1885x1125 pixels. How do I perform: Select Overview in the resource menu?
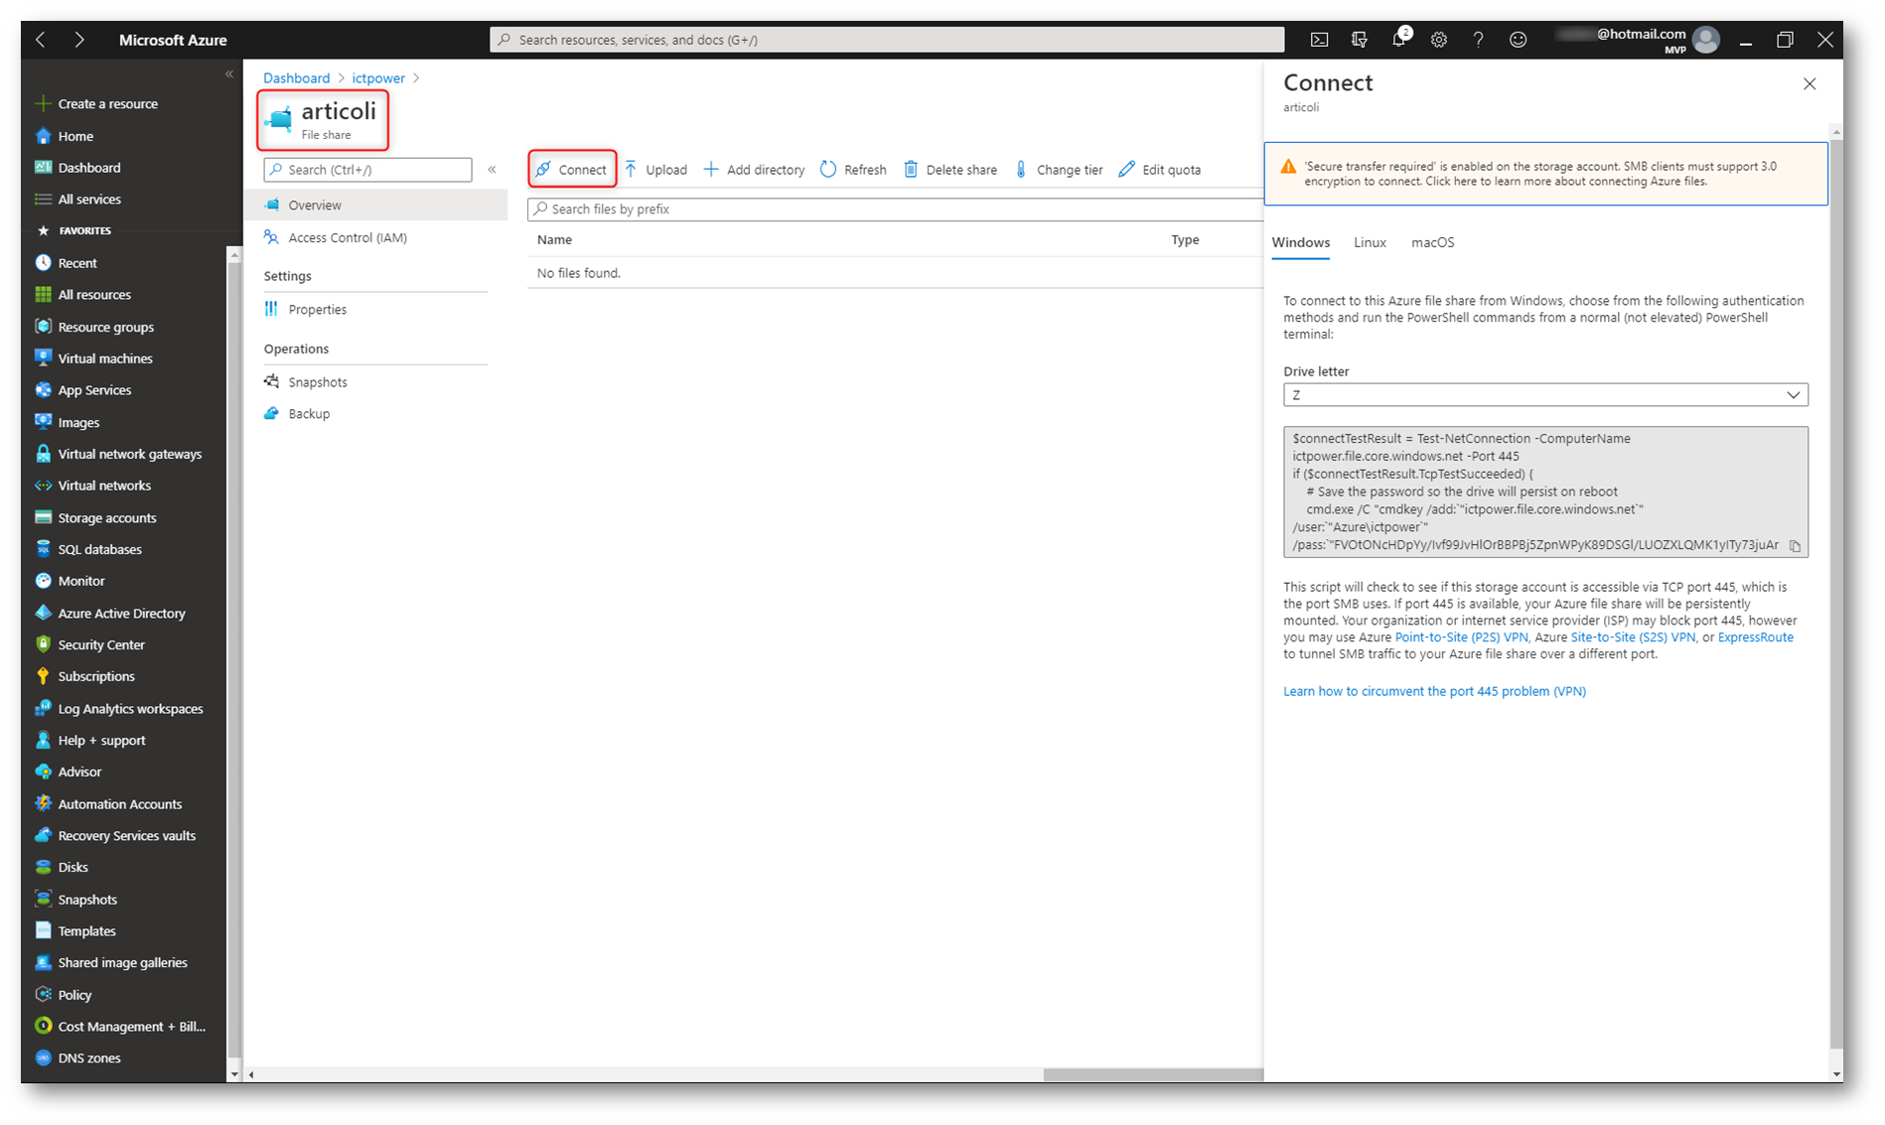(x=375, y=205)
